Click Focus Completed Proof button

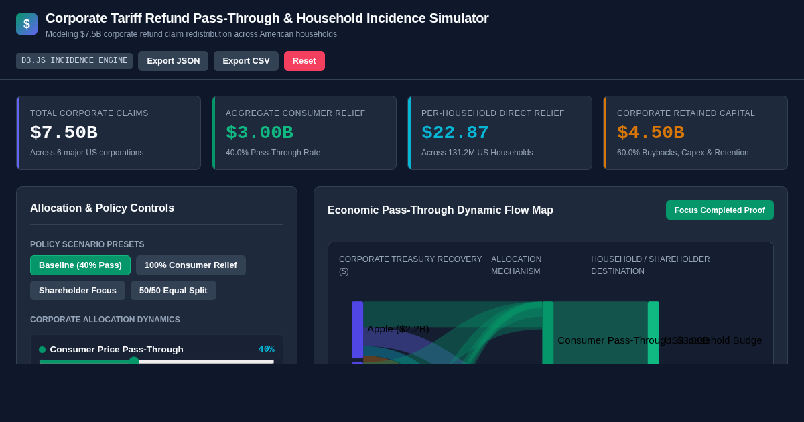pyautogui.click(x=720, y=210)
